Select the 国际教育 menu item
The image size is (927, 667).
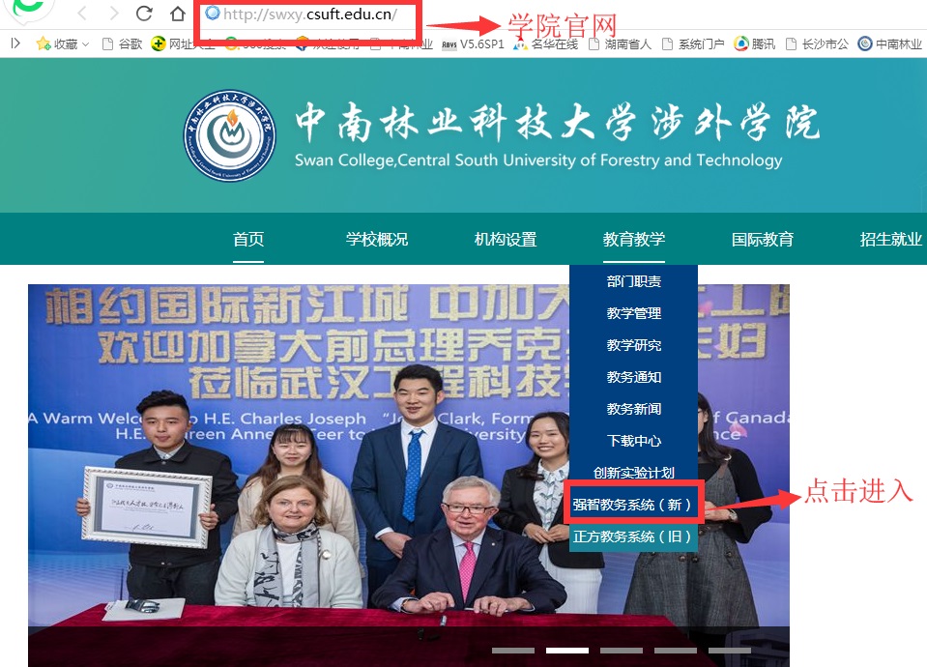point(761,239)
